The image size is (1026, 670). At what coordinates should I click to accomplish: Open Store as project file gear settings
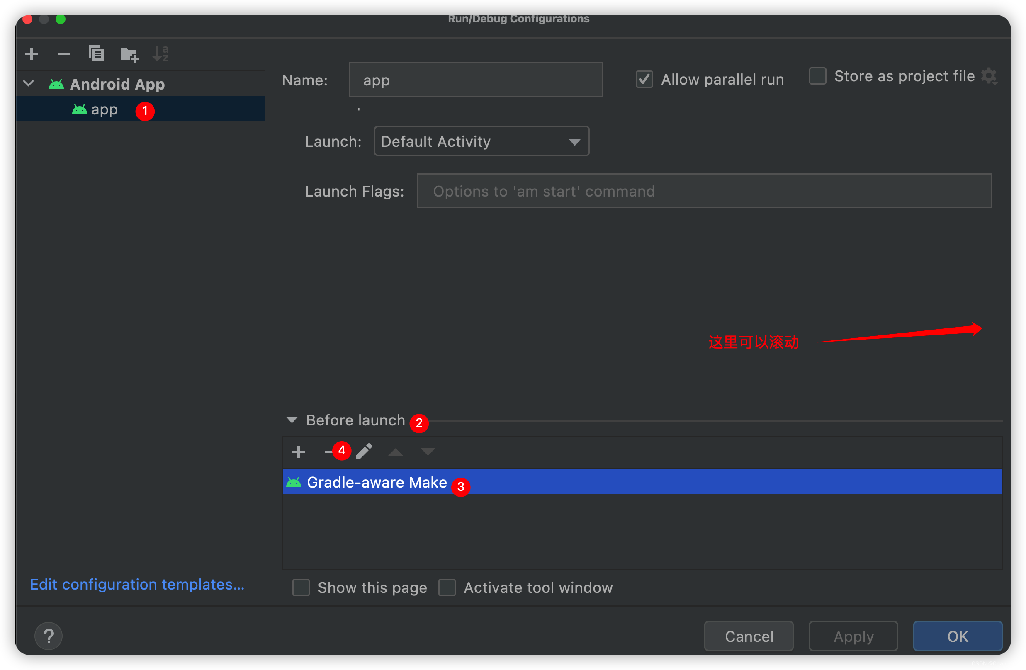(x=989, y=76)
